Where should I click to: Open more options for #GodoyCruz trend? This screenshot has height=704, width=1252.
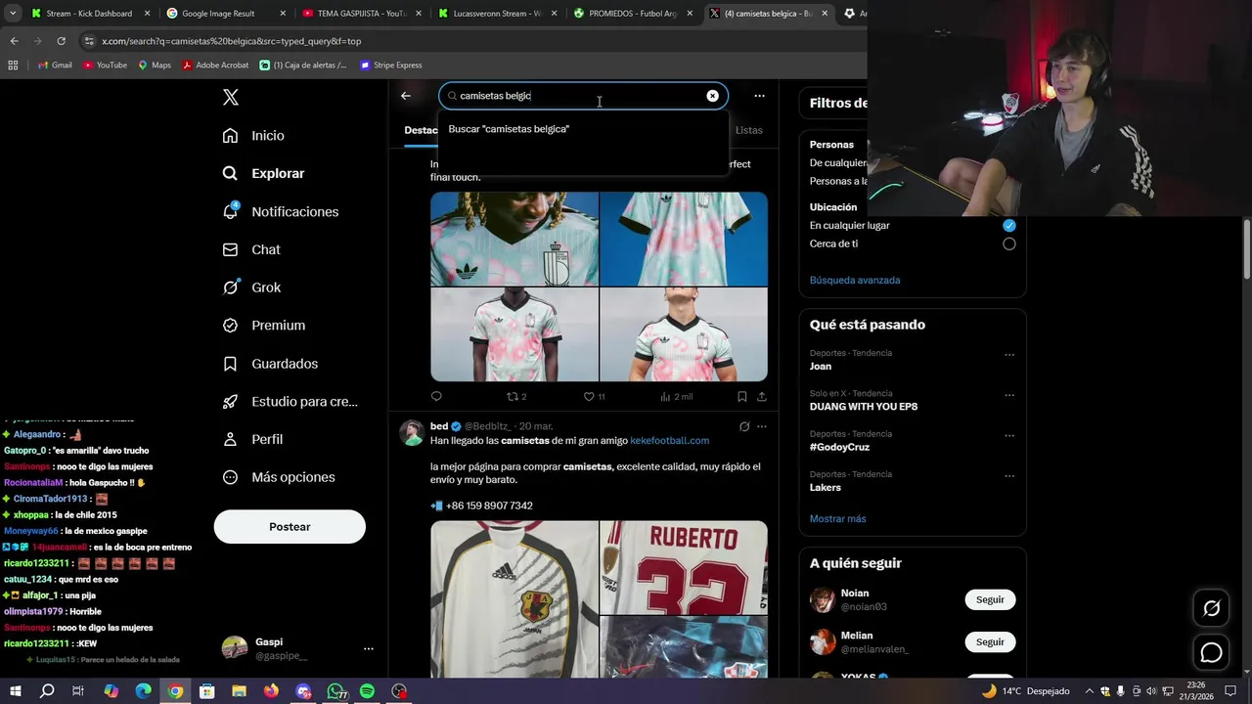[x=1009, y=435]
